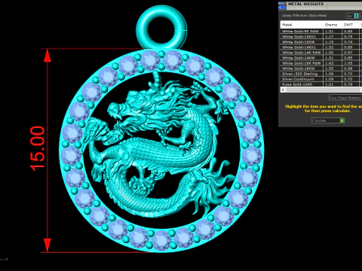Click the Library: Fifth Ave metal label

pyautogui.click(x=304, y=16)
